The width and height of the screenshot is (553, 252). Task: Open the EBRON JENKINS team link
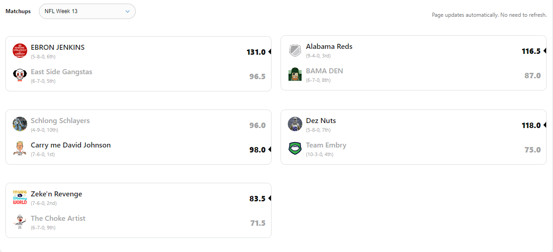[x=57, y=48]
